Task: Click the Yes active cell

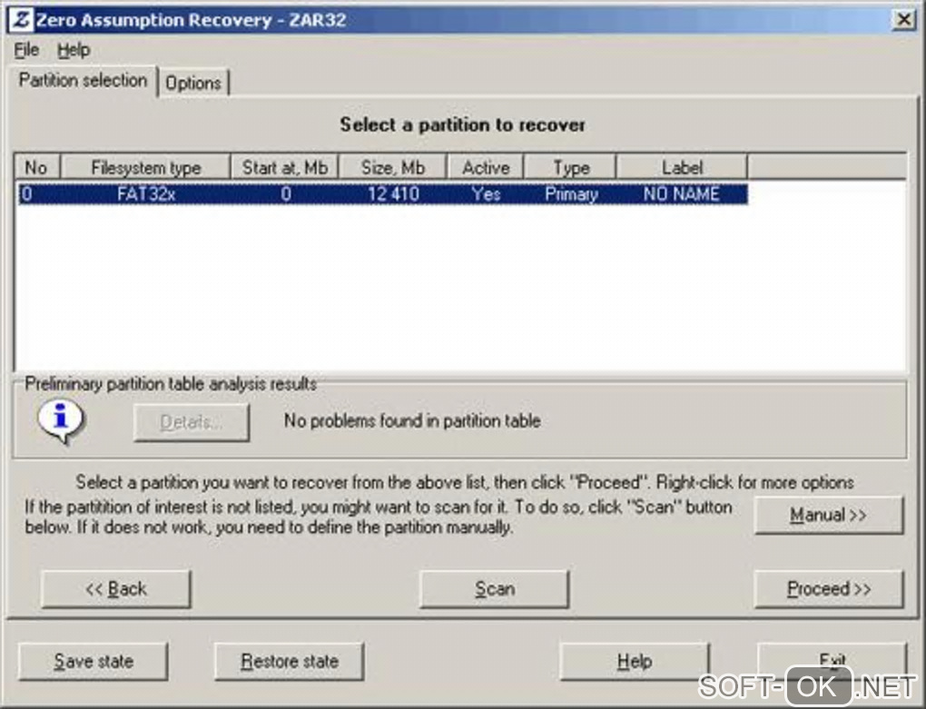Action: [x=486, y=194]
